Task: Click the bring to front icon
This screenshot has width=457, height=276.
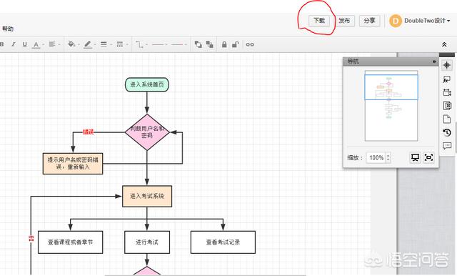Action: coord(199,44)
